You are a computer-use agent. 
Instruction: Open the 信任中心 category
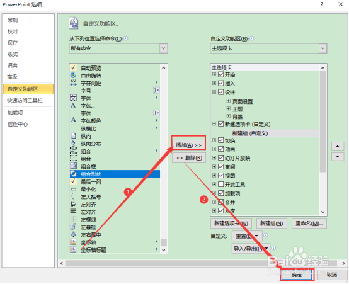coord(18,124)
